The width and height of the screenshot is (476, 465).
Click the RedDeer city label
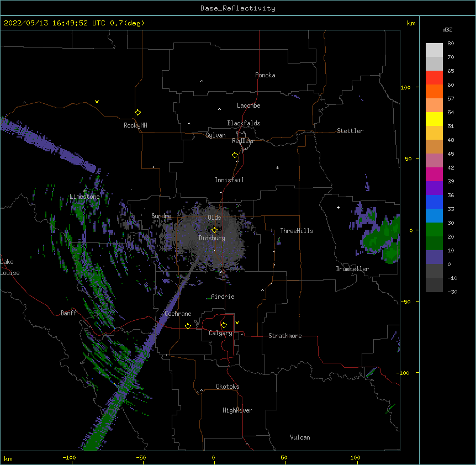point(243,141)
